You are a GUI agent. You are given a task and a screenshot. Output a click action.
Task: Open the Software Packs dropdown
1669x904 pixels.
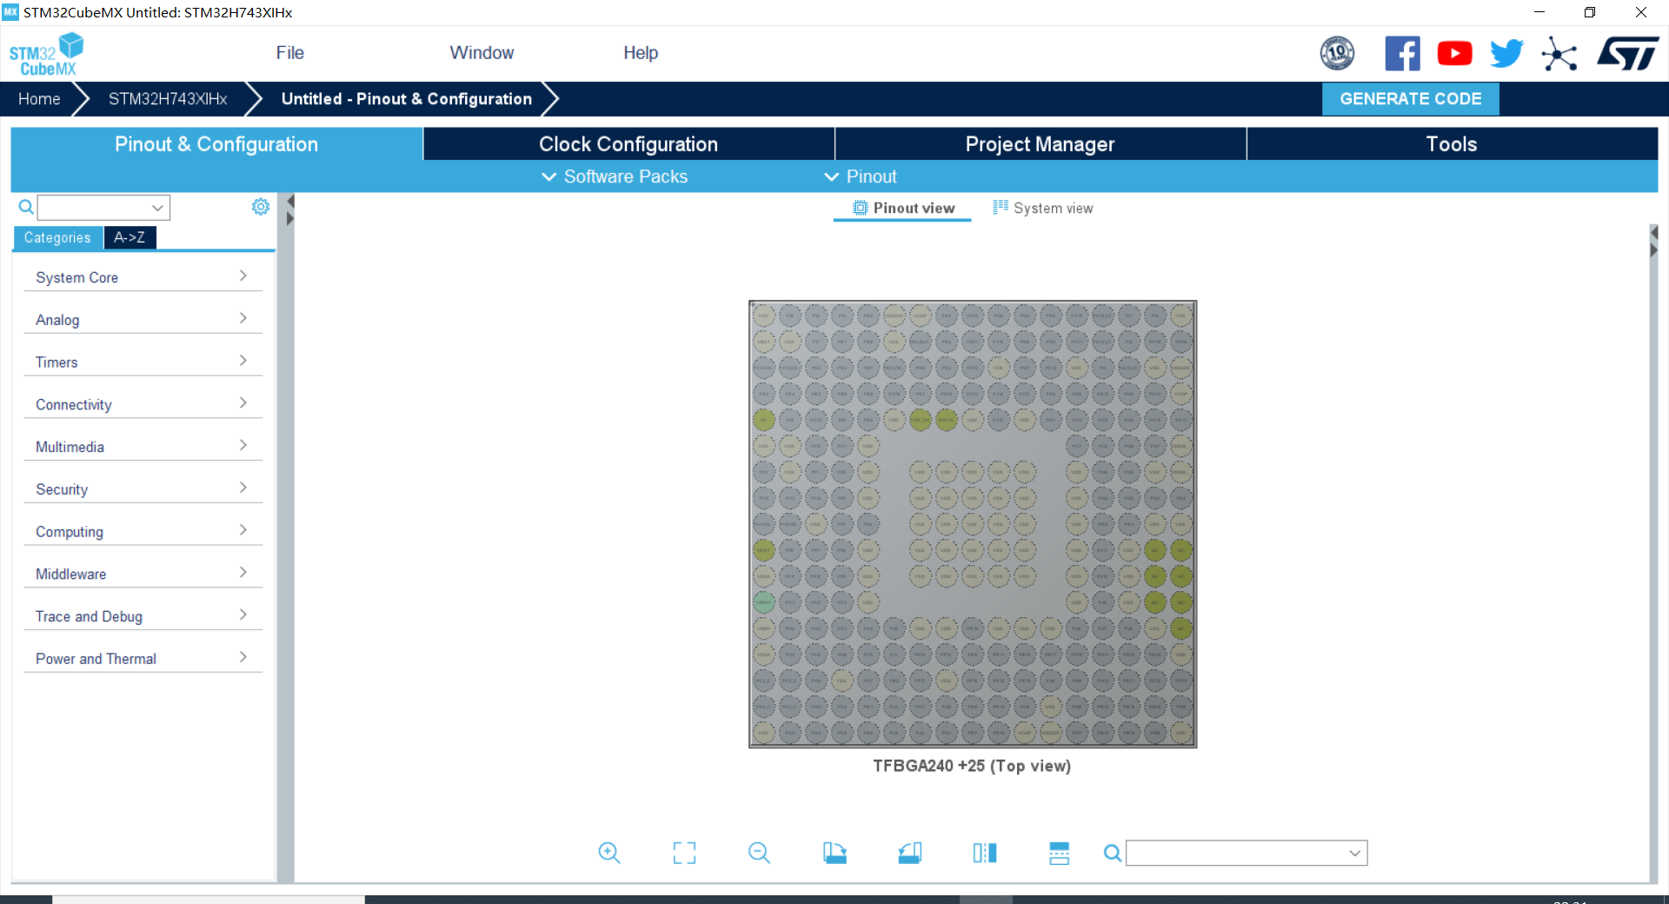click(x=615, y=176)
